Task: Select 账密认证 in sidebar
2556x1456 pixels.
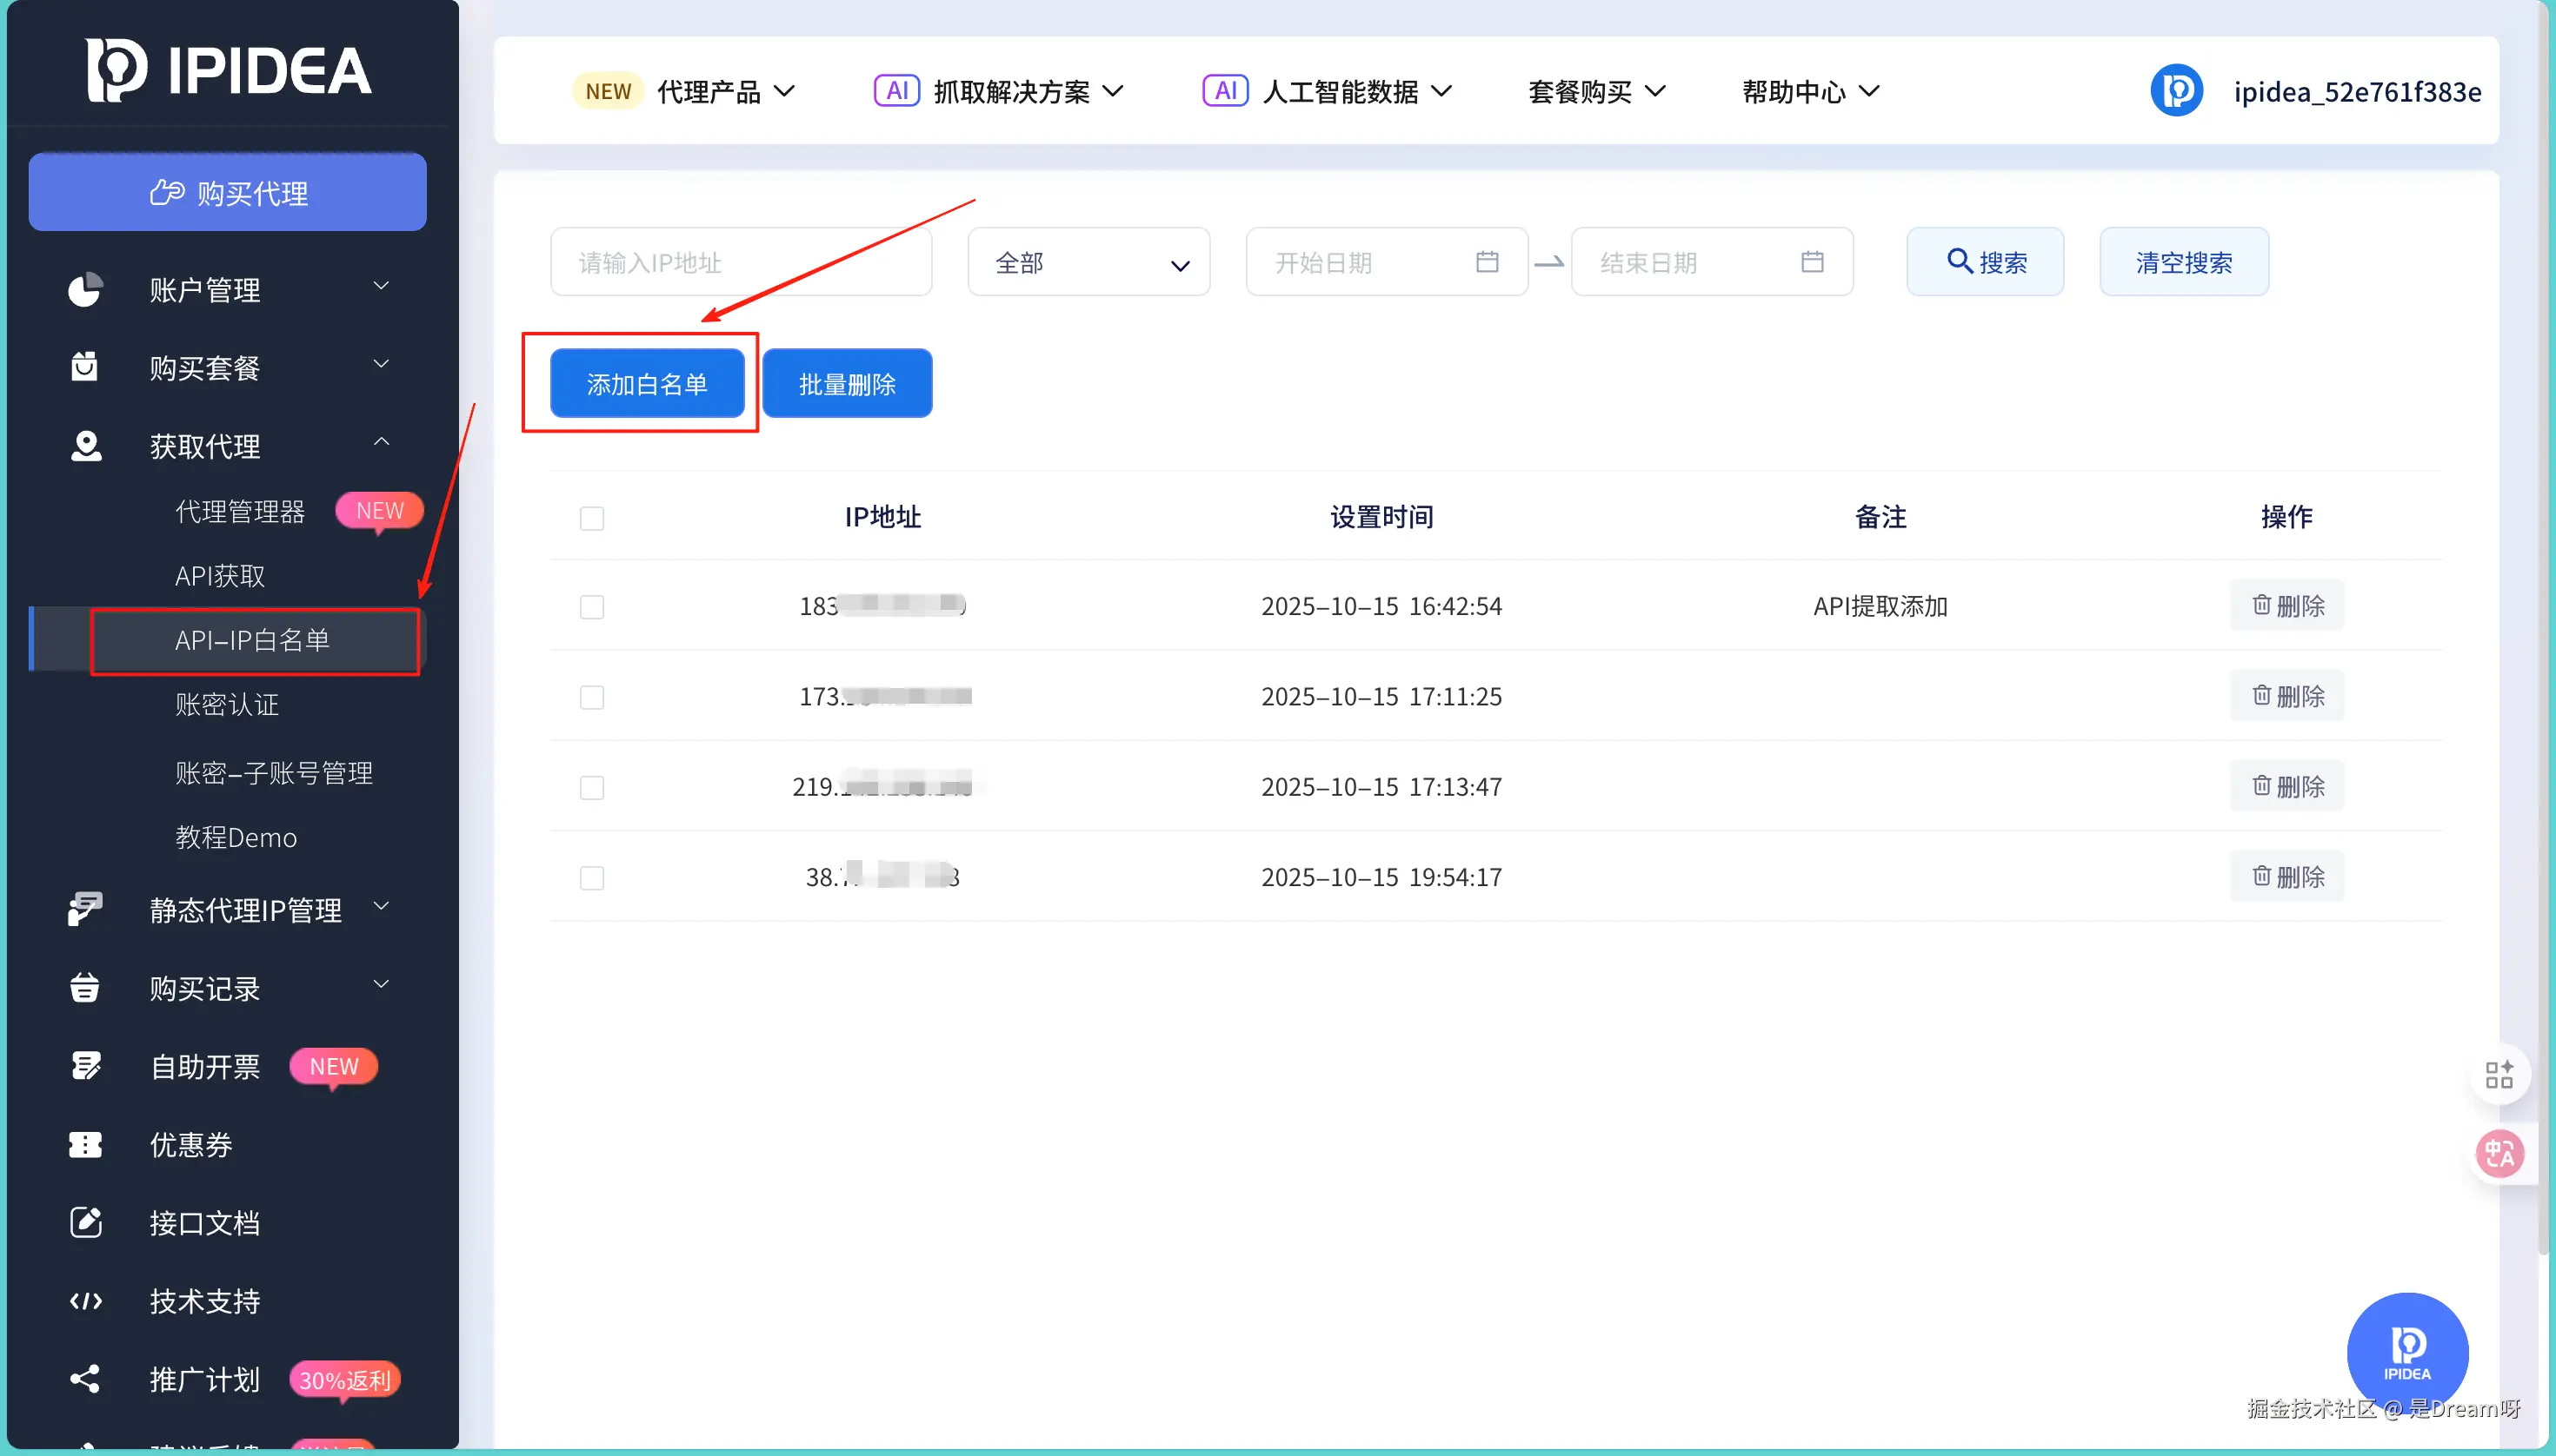Action: point(227,705)
